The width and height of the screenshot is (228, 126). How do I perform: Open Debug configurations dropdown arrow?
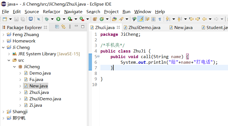pyautogui.click(x=52, y=19)
